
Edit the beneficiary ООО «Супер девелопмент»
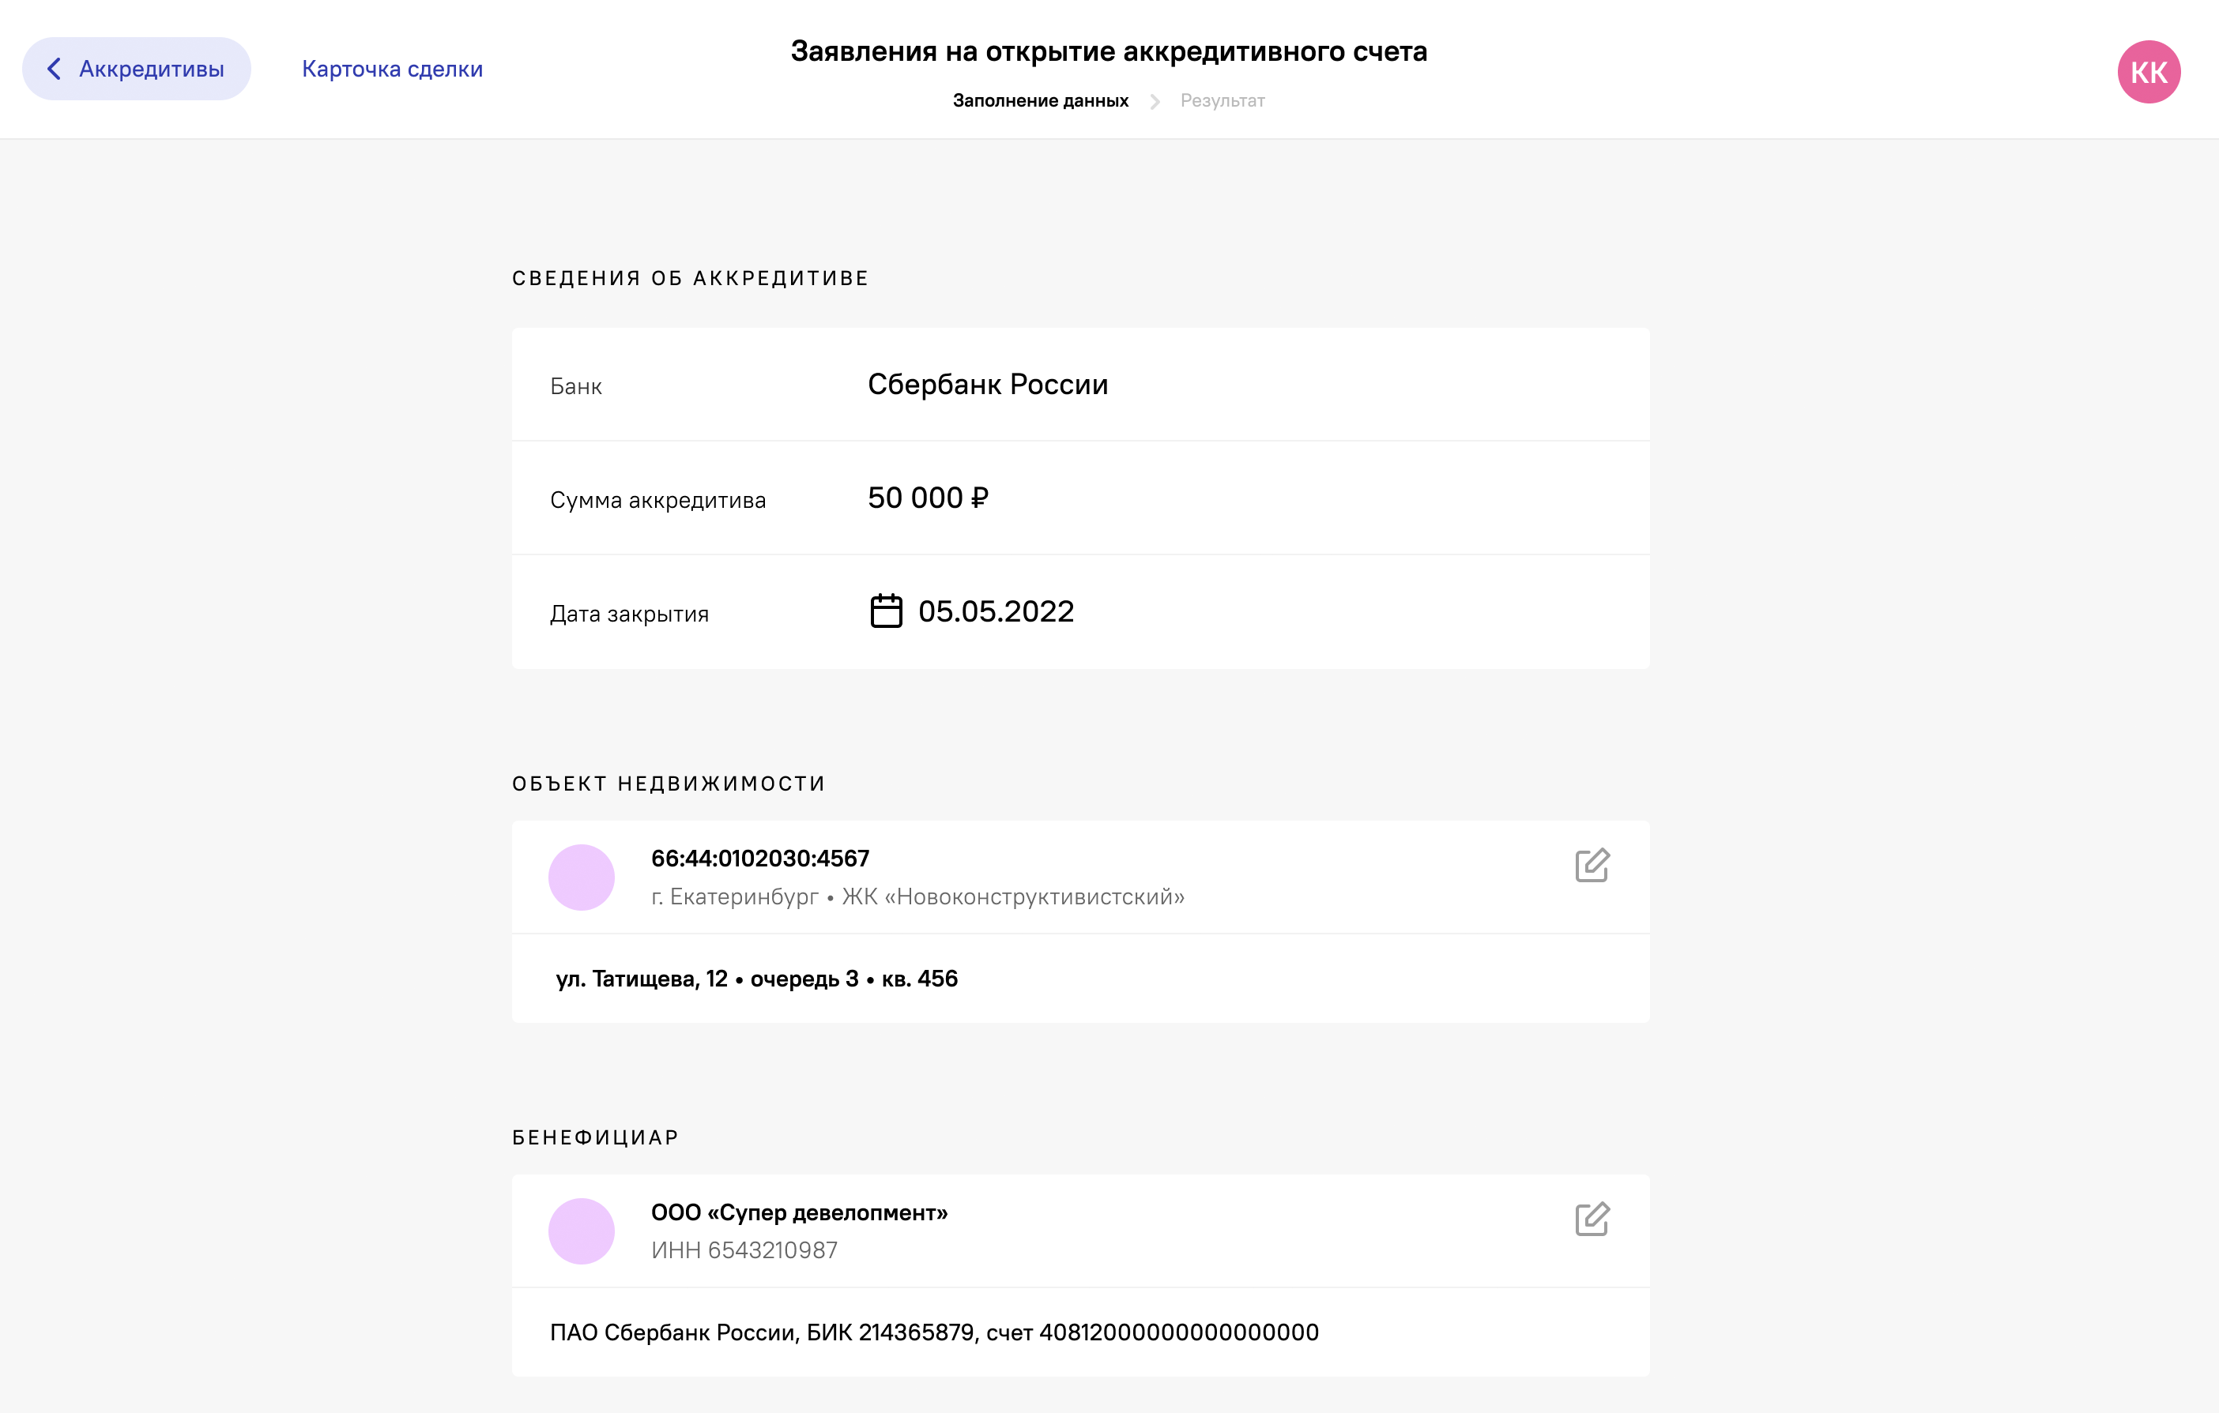[x=1592, y=1219]
